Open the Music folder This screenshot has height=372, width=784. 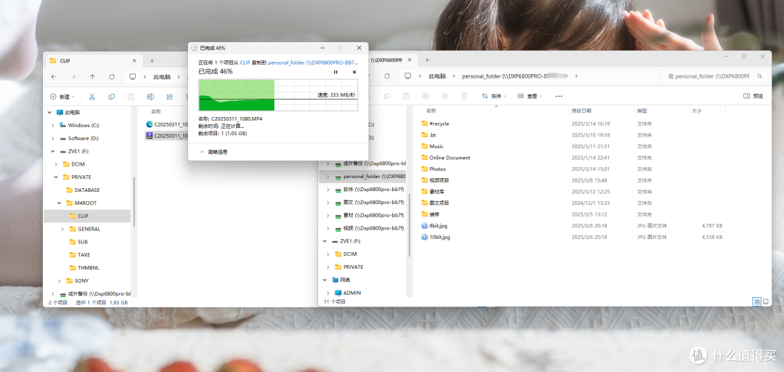click(432, 146)
